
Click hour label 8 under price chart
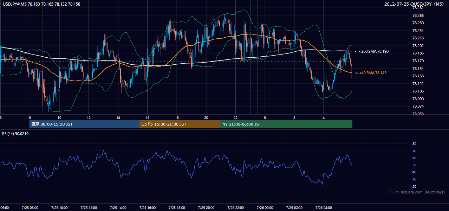click(x=30, y=118)
